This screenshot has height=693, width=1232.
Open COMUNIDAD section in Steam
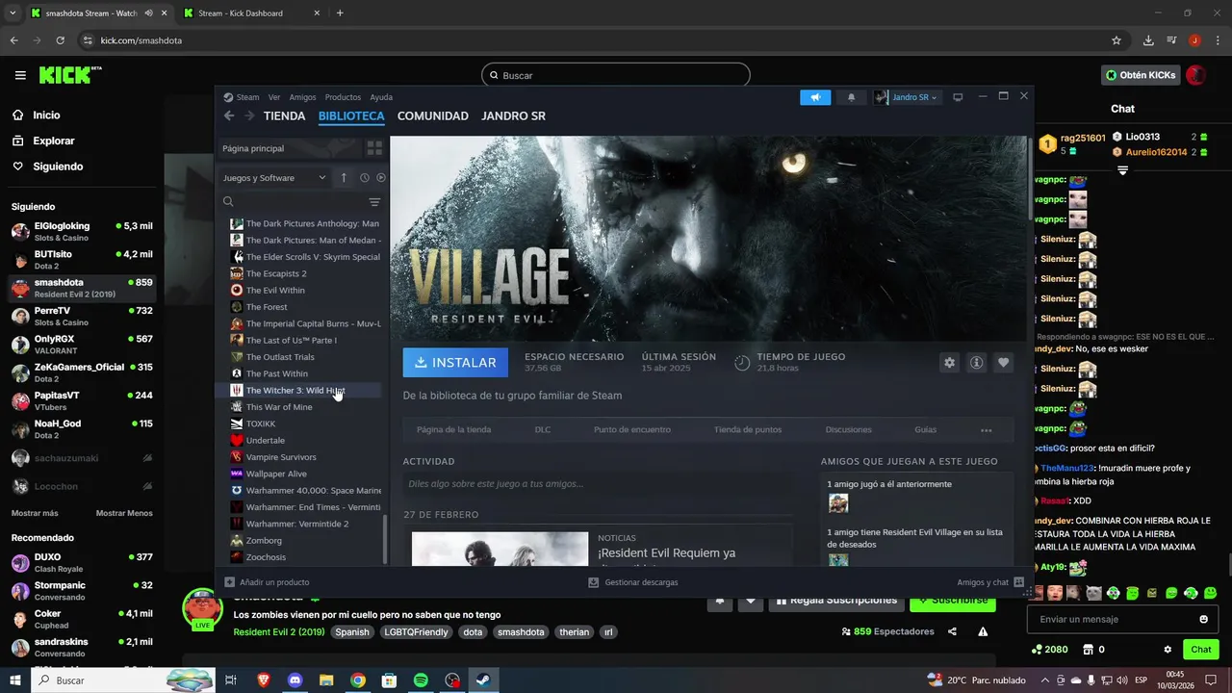433,115
